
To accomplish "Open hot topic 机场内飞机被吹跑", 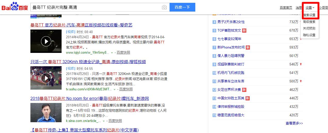I will [x=231, y=73].
